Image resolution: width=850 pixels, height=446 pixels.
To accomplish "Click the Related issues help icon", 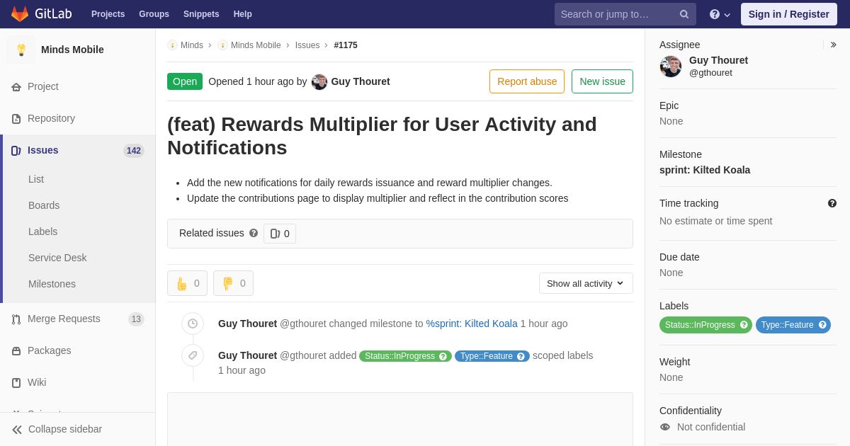I will coord(254,233).
